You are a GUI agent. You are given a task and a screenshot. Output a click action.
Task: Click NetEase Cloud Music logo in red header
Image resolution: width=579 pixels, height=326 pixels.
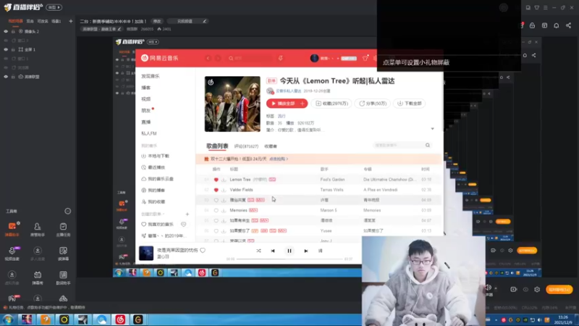pyautogui.click(x=160, y=58)
